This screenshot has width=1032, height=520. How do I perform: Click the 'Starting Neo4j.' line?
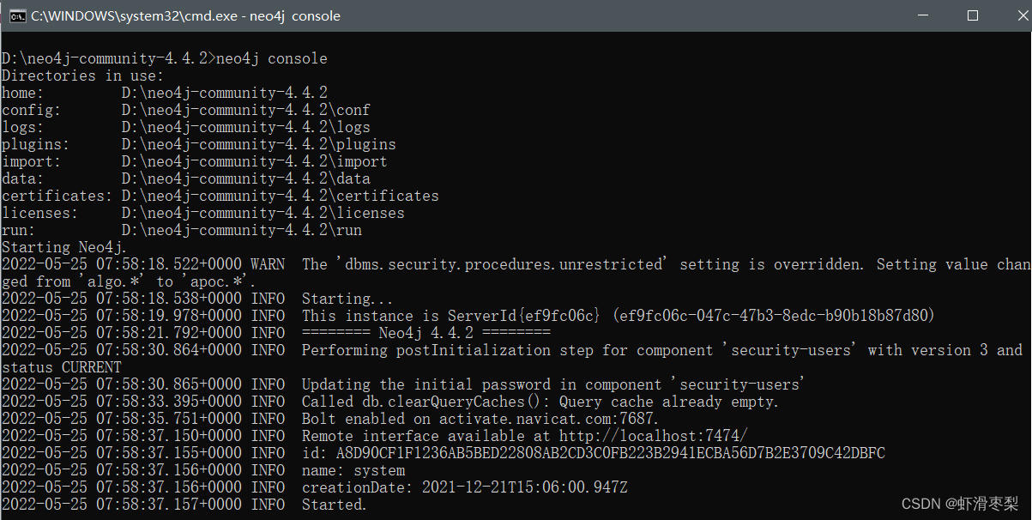66,247
